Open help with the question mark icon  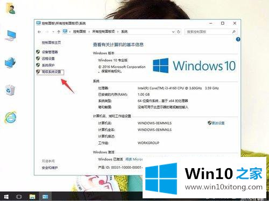(238, 39)
